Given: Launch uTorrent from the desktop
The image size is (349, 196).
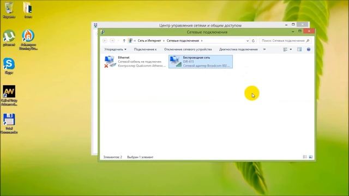Looking at the screenshot, I should pos(9,38).
